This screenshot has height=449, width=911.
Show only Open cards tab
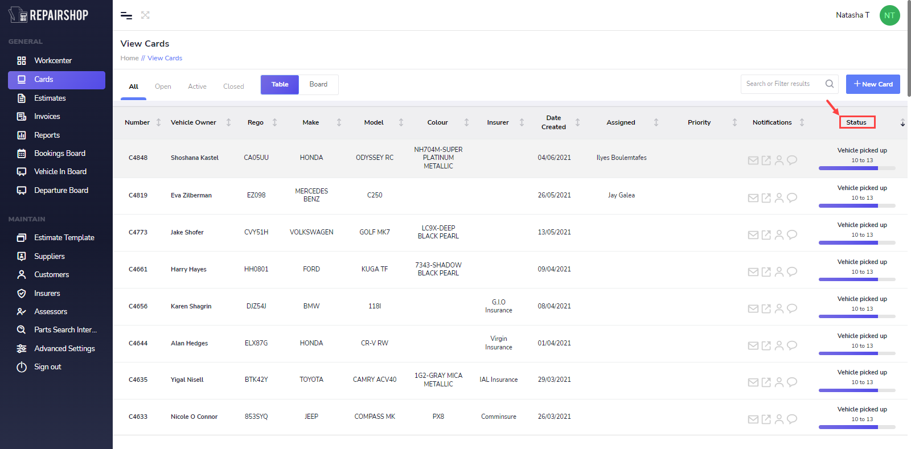pos(163,86)
